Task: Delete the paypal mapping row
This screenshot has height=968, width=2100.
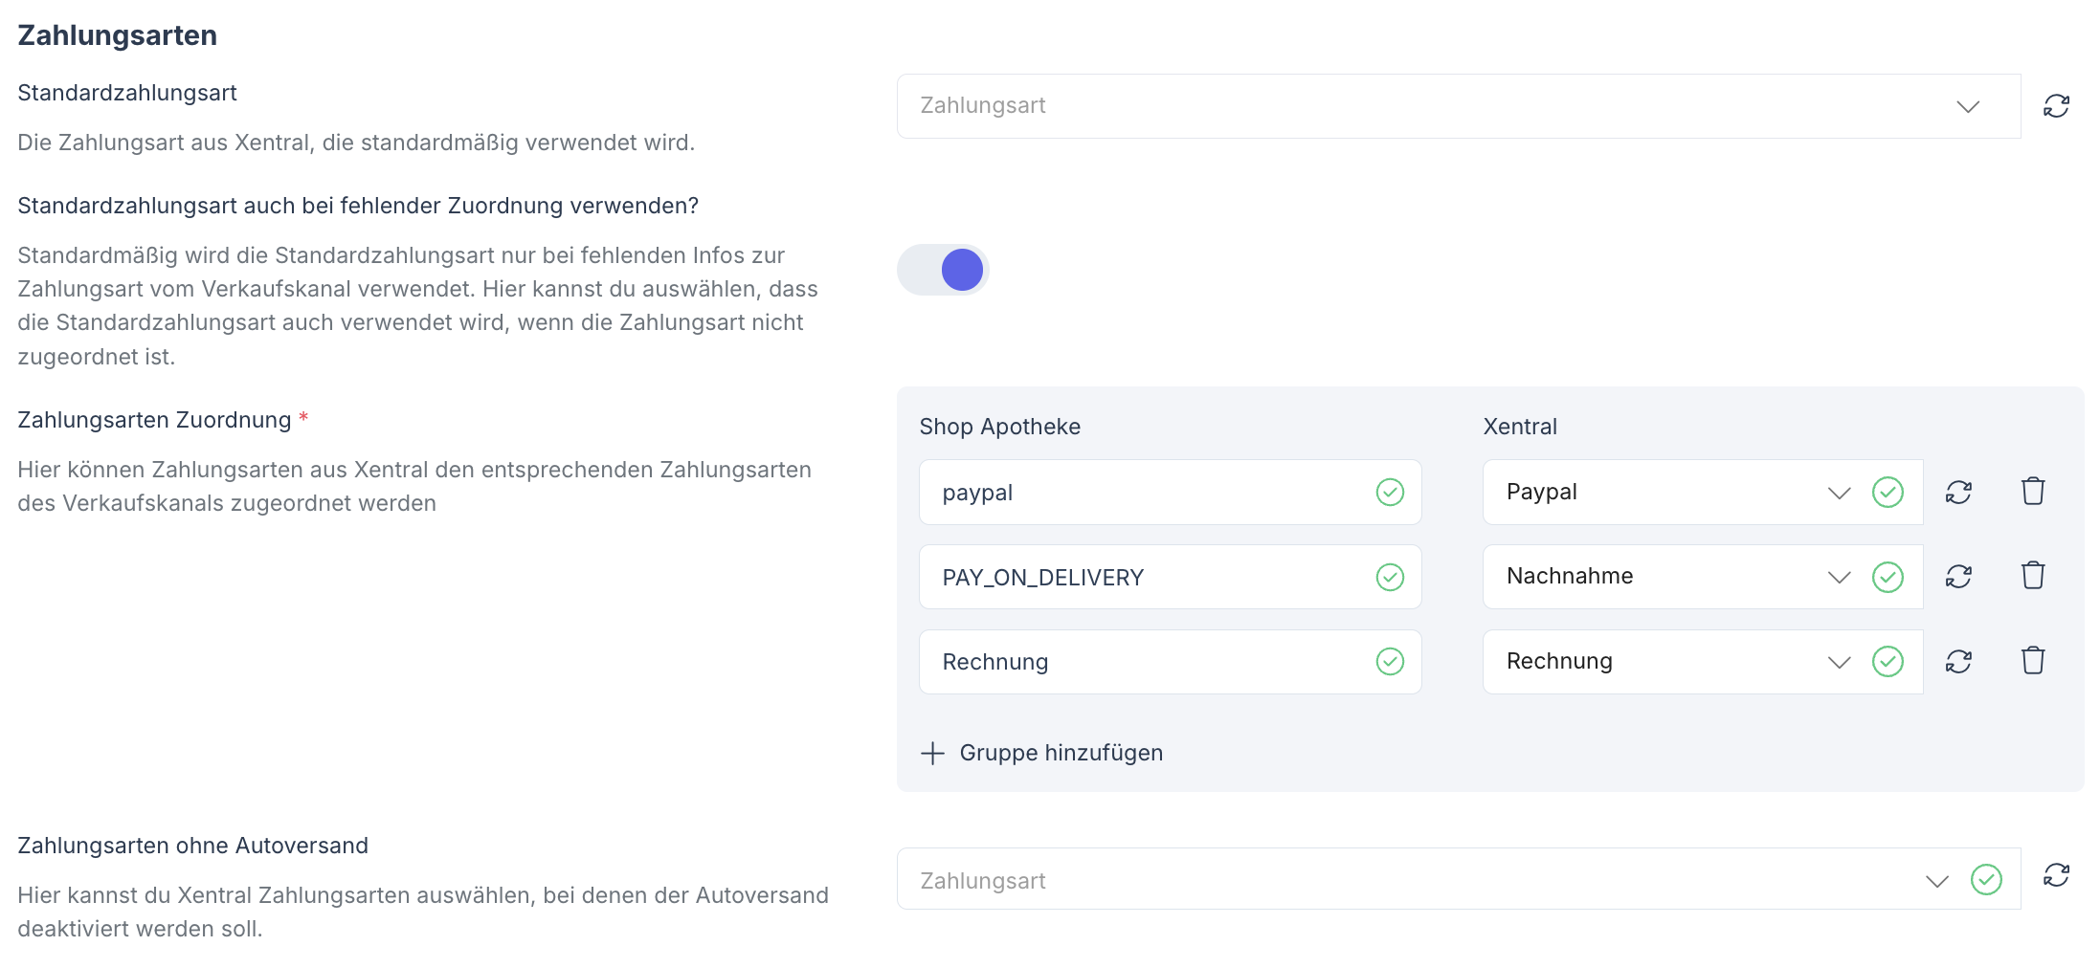Action: (2033, 492)
